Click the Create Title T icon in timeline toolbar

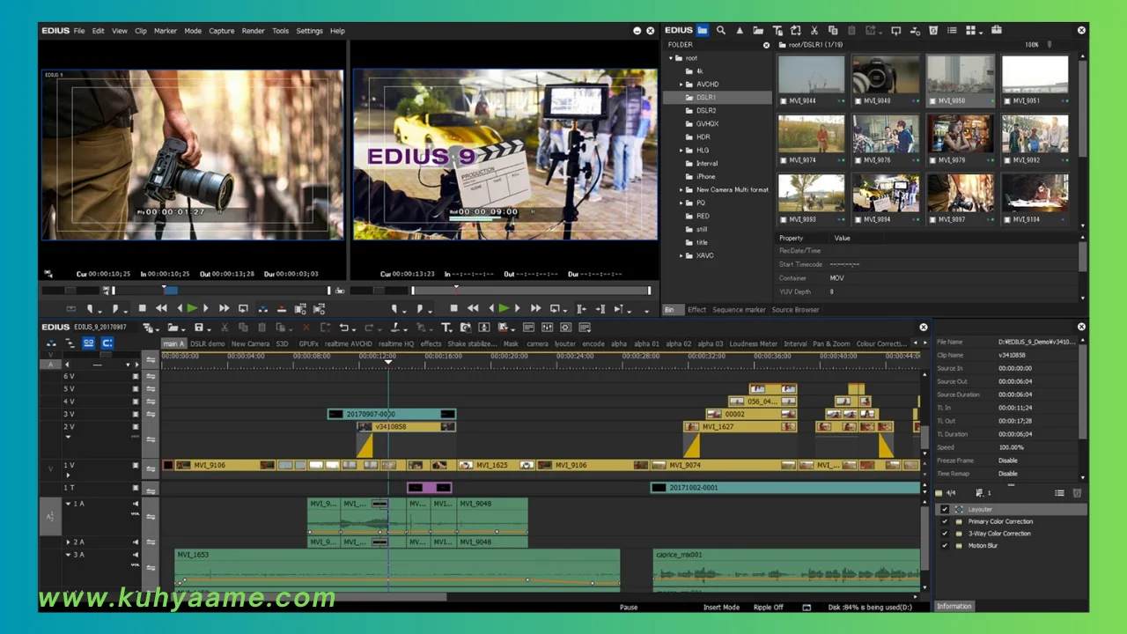(447, 328)
